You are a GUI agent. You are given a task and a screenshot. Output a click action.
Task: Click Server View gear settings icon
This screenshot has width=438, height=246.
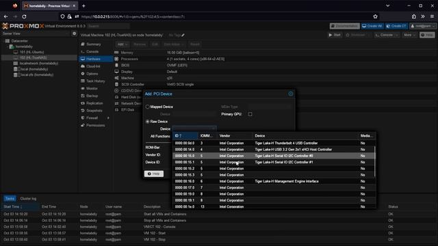tap(74, 33)
